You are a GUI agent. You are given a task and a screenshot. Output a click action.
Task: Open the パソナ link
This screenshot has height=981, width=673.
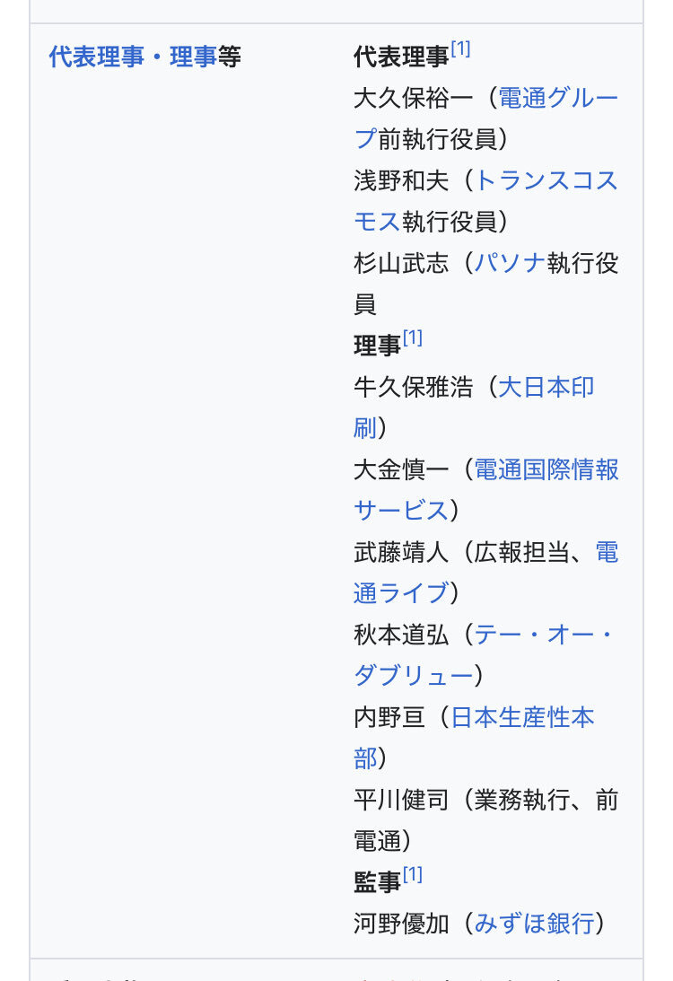point(509,264)
